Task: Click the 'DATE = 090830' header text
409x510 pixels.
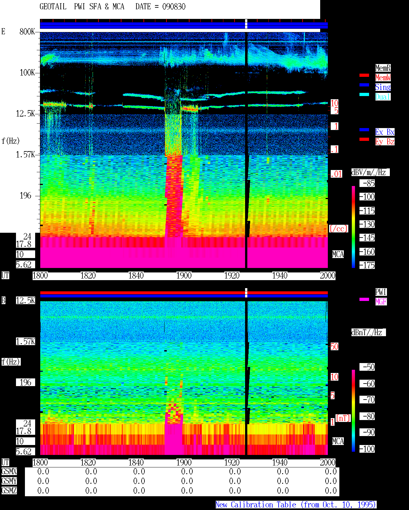Action: click(x=160, y=7)
